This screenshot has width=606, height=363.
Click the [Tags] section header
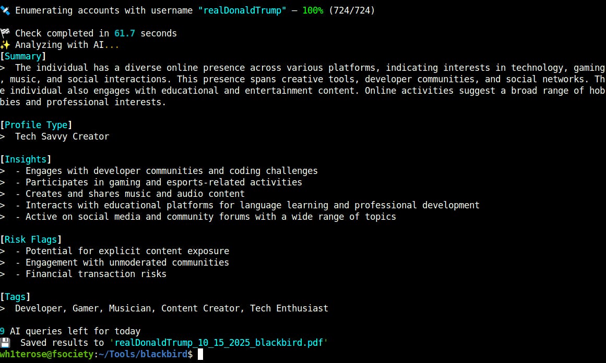[x=16, y=297]
